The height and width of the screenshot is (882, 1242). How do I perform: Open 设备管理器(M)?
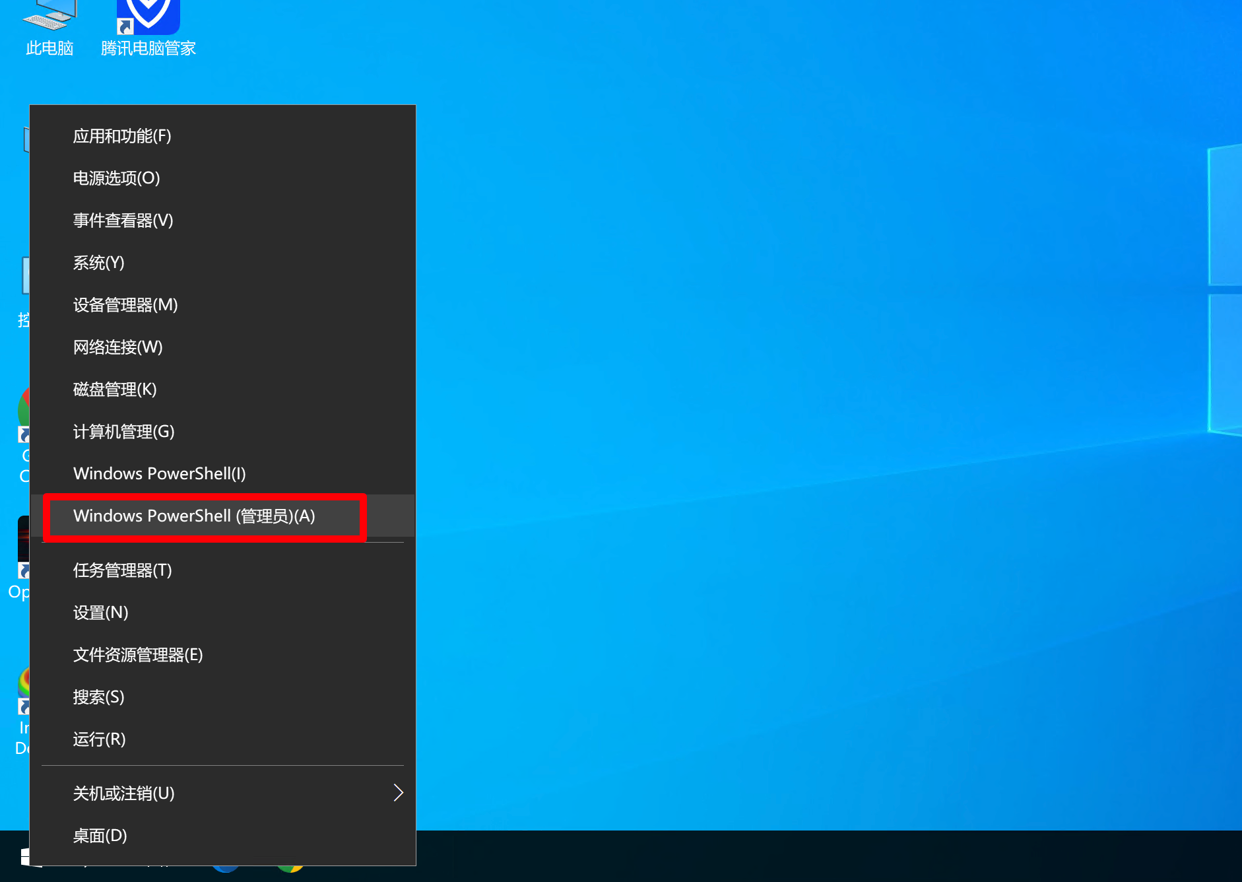pyautogui.click(x=223, y=305)
